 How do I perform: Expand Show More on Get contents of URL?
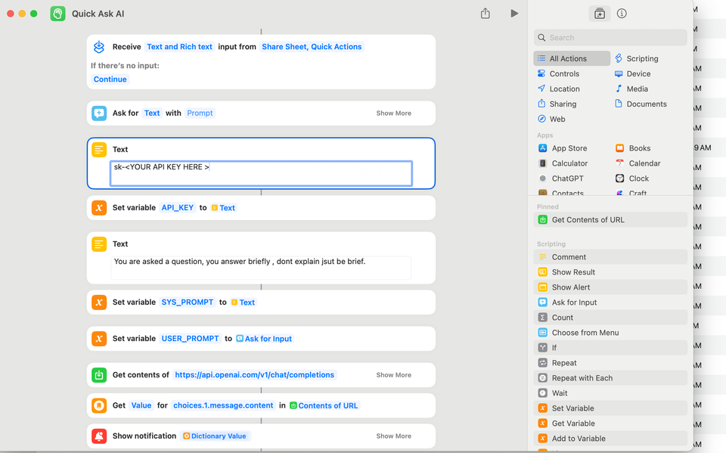point(393,374)
